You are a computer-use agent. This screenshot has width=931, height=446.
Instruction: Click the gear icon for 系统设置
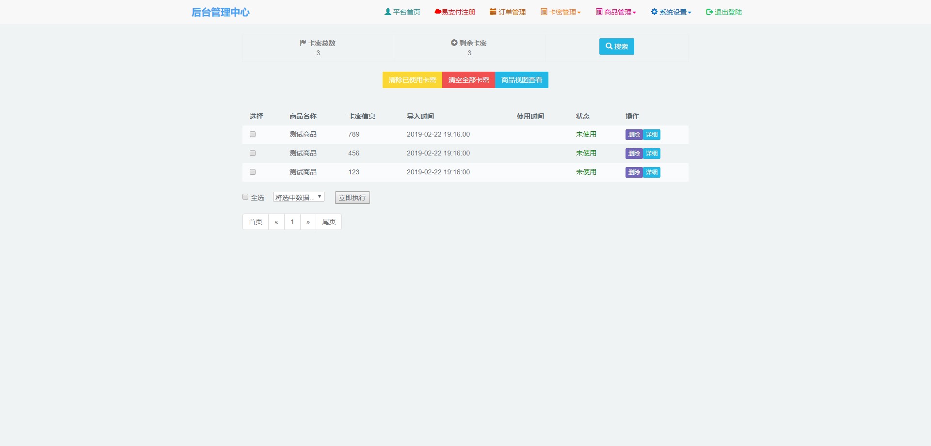point(654,12)
